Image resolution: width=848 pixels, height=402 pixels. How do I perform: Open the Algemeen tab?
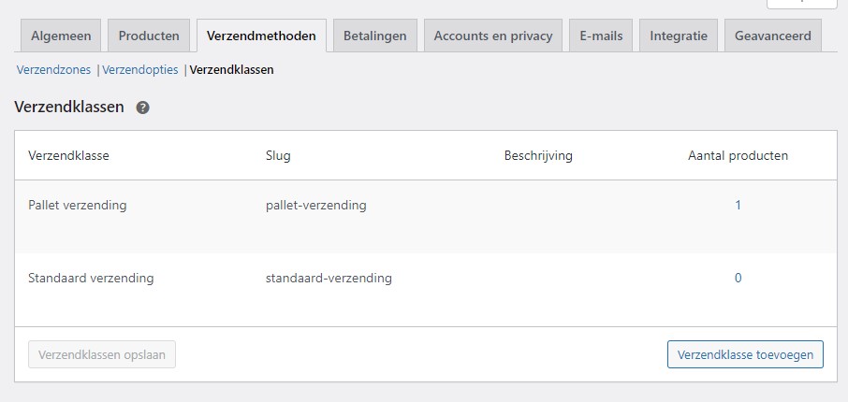pos(61,36)
